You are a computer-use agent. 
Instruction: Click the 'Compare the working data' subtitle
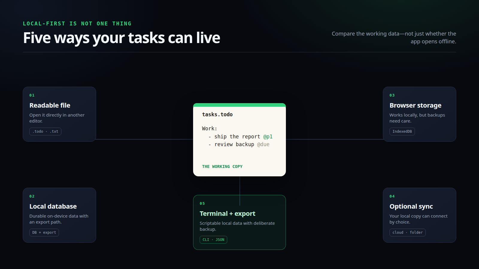pyautogui.click(x=394, y=38)
